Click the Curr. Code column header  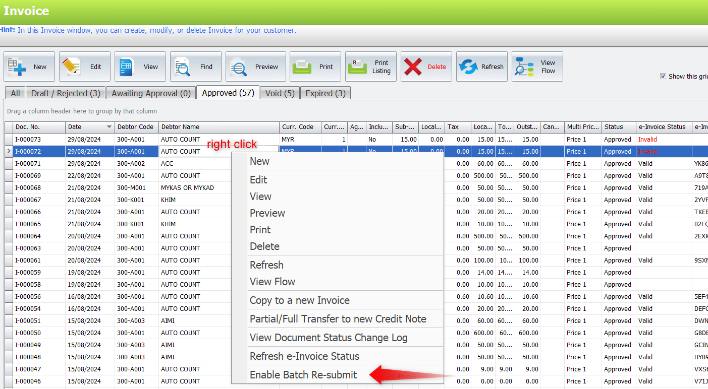pos(300,127)
